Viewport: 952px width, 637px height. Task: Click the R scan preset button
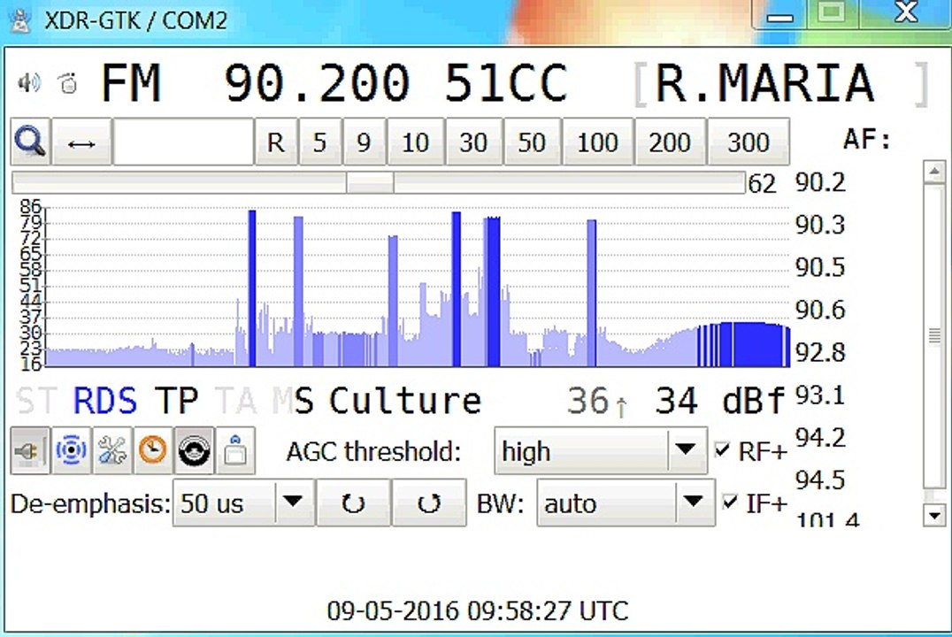(276, 142)
